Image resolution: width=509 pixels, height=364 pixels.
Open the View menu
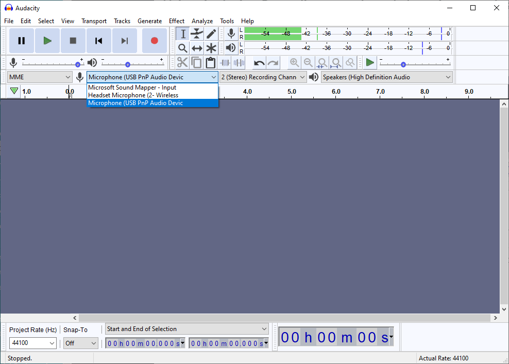point(67,21)
